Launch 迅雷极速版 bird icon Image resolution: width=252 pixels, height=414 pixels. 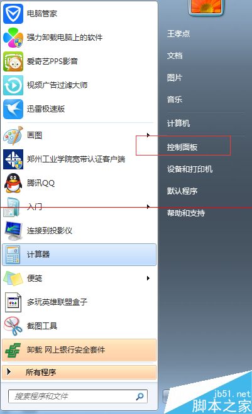pyautogui.click(x=13, y=109)
